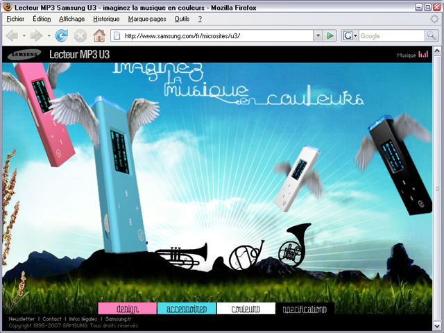The width and height of the screenshot is (444, 333).
Task: Click the scrollbar down arrow
Action: click(x=437, y=325)
